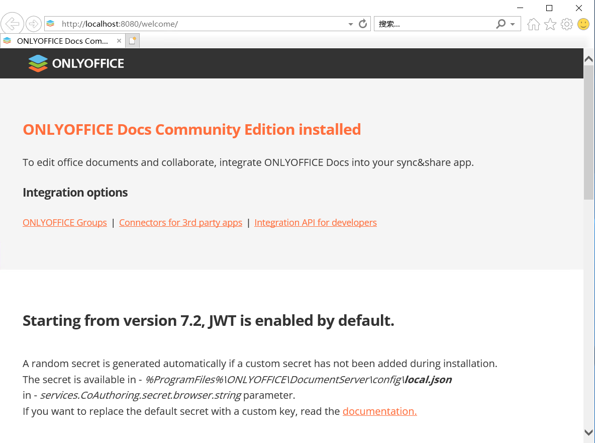Screen dimensions: 595x443
Task: Open favorites with the star icon
Action: (x=550, y=24)
